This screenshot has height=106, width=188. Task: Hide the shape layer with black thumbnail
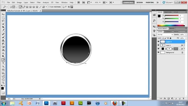(158, 49)
